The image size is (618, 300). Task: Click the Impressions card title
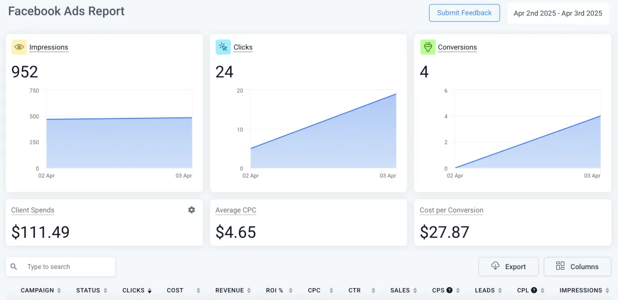click(x=48, y=47)
